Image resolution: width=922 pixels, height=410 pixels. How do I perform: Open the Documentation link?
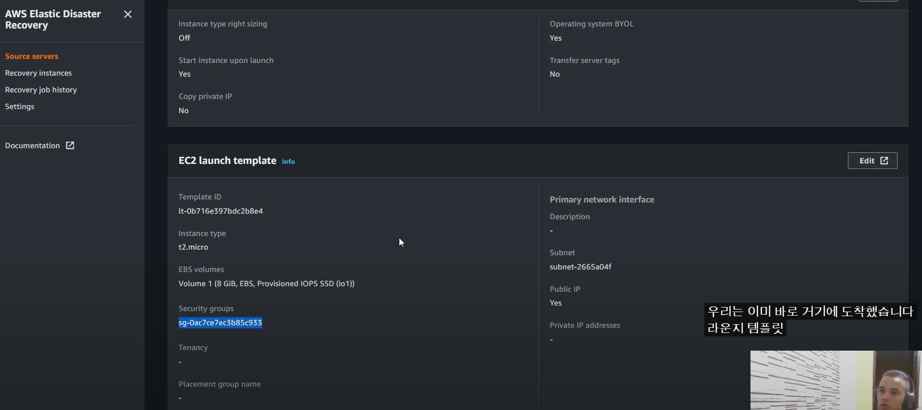pyautogui.click(x=40, y=146)
